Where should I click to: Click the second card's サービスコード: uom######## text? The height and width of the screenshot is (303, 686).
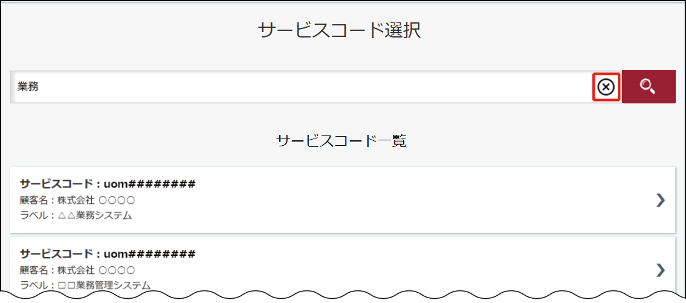tap(108, 253)
